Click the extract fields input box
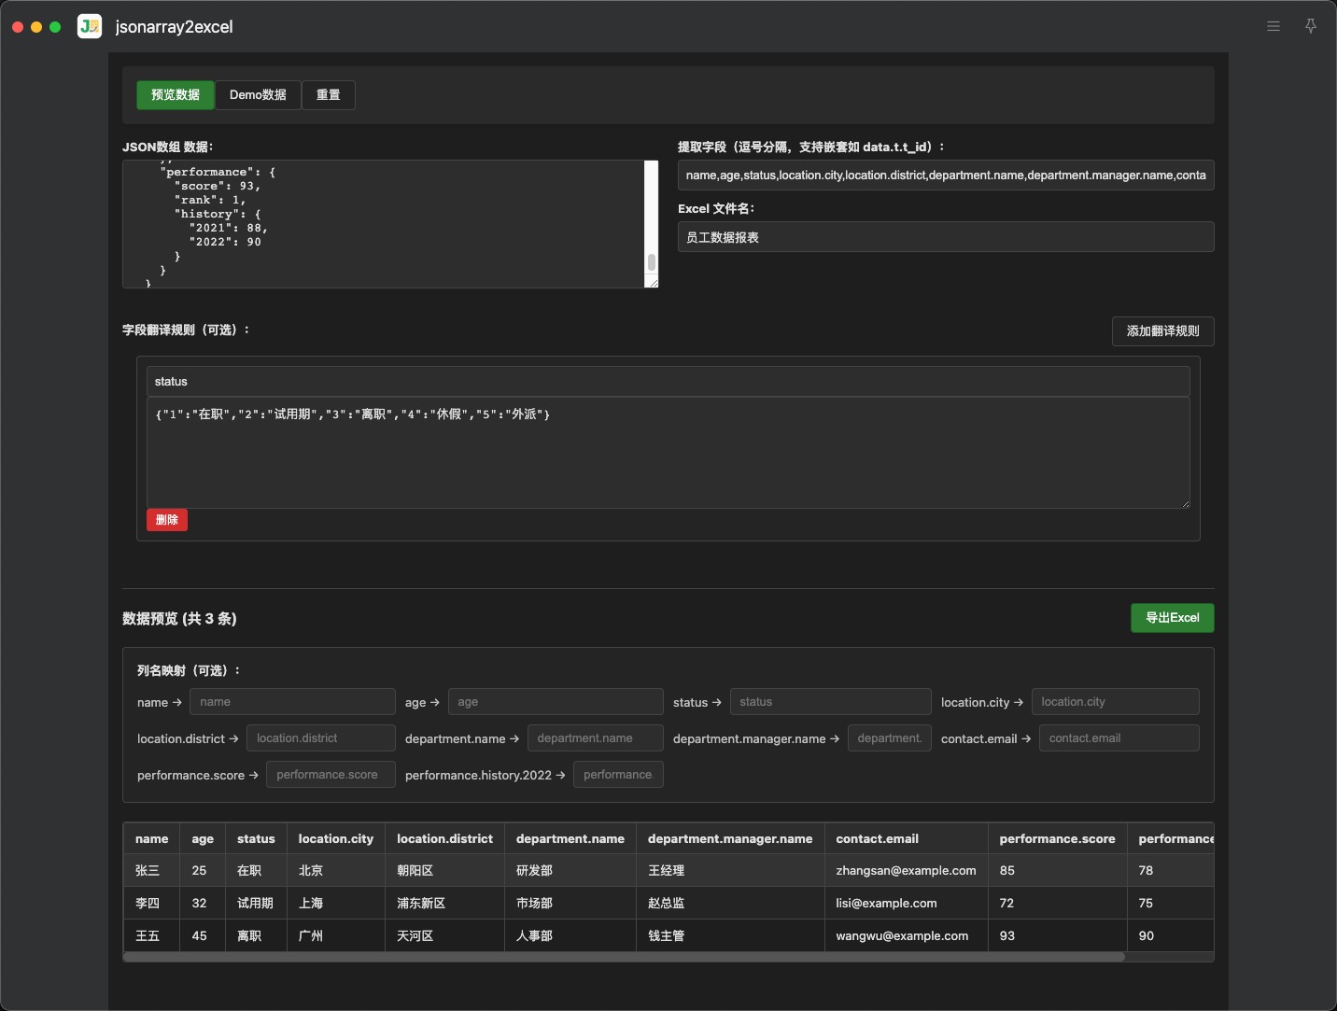Image resolution: width=1337 pixels, height=1011 pixels. (946, 175)
